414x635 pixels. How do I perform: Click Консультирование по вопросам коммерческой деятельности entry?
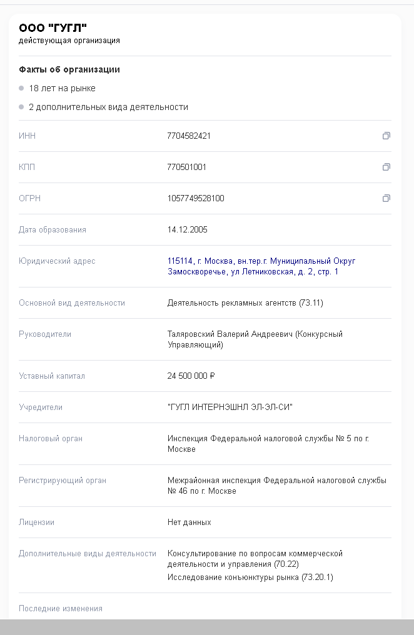click(255, 559)
